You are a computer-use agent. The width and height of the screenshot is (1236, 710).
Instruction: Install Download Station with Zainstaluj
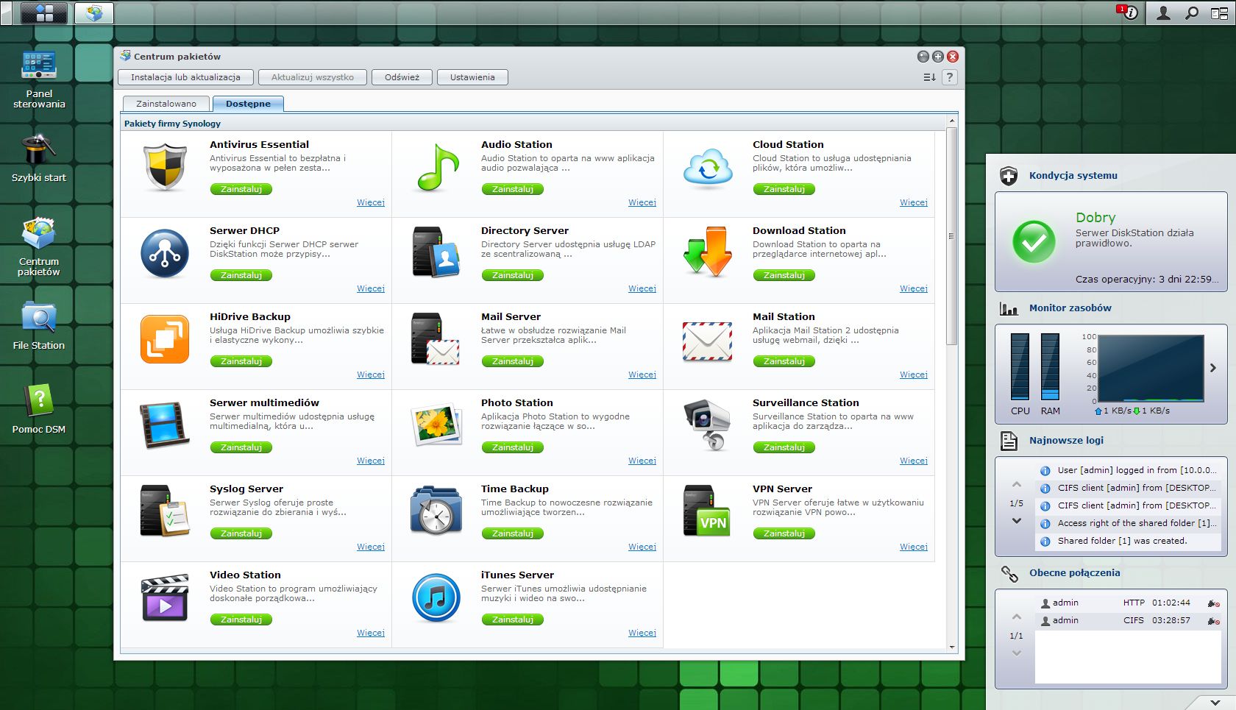(x=784, y=275)
